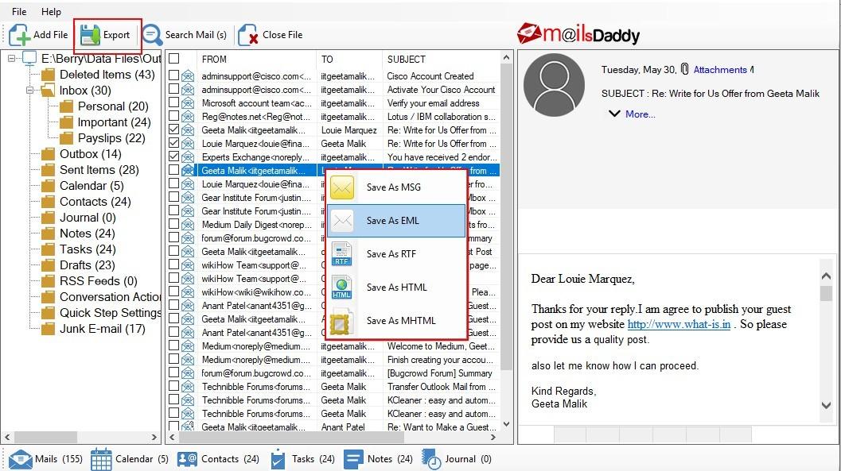The height and width of the screenshot is (471, 841).
Task: Uncheck Louie Marquez to Geeta Malik checkbox
Action: (173, 142)
